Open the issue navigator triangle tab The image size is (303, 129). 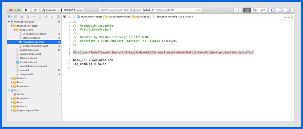coord(34,17)
